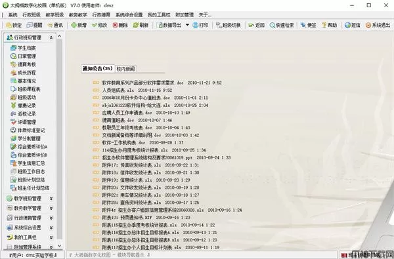Image resolution: width=394 pixels, height=259 pixels.
Task: Open the dropdown arrow beside 数据导出
Action: pyautogui.click(x=187, y=25)
